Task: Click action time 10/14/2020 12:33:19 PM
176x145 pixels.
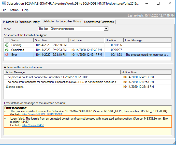Action: pyautogui.click(x=138, y=87)
